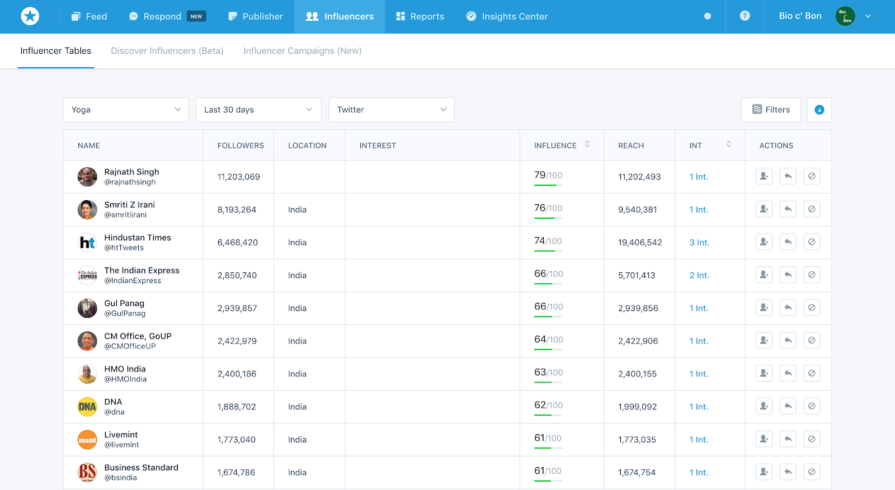Click the block icon for Hindustan Times
Image resolution: width=895 pixels, height=490 pixels.
point(812,242)
